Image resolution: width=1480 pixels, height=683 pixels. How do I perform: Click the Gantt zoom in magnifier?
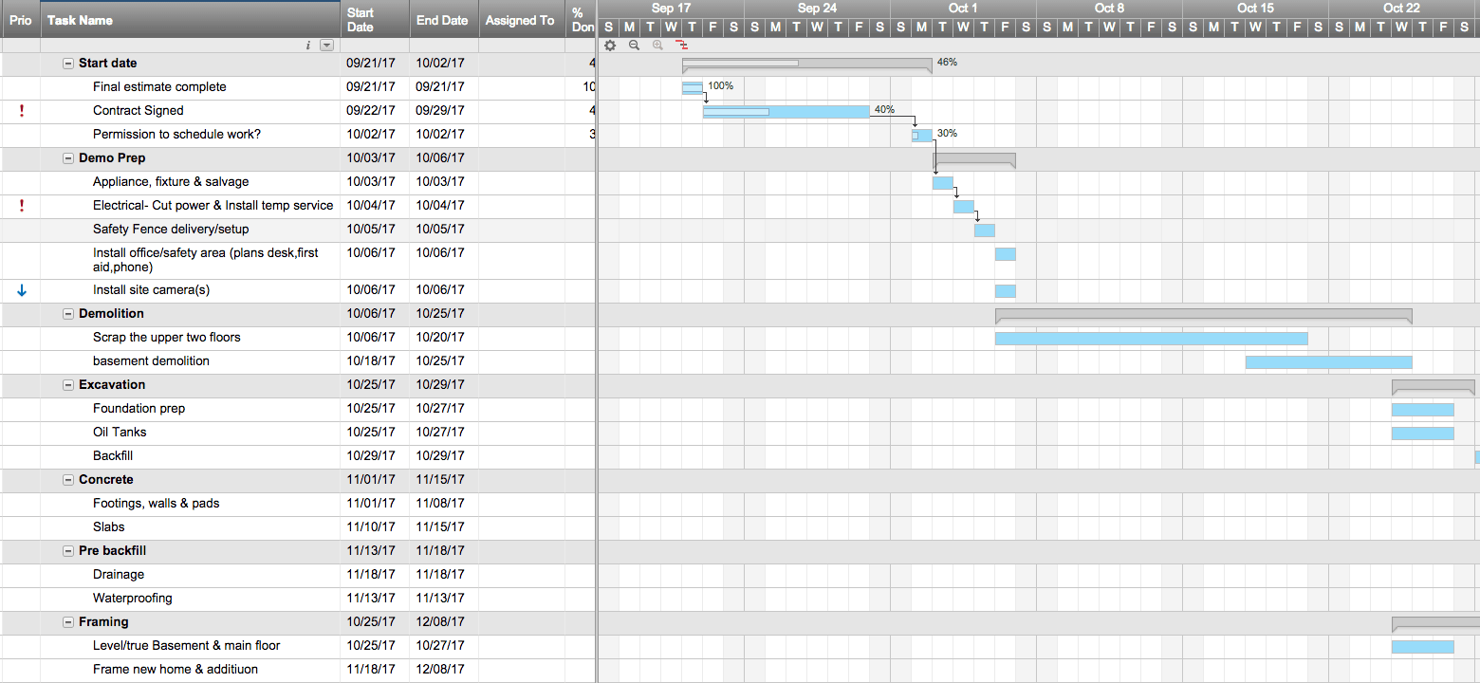click(657, 45)
